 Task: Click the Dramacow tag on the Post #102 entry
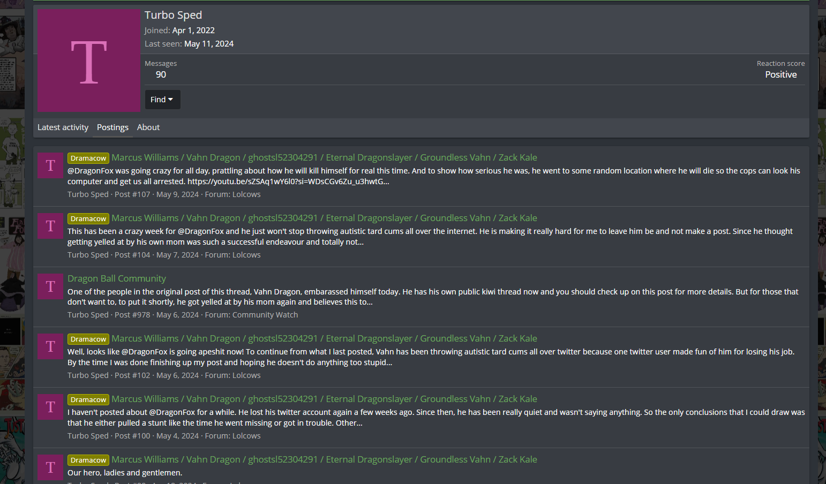(x=88, y=339)
